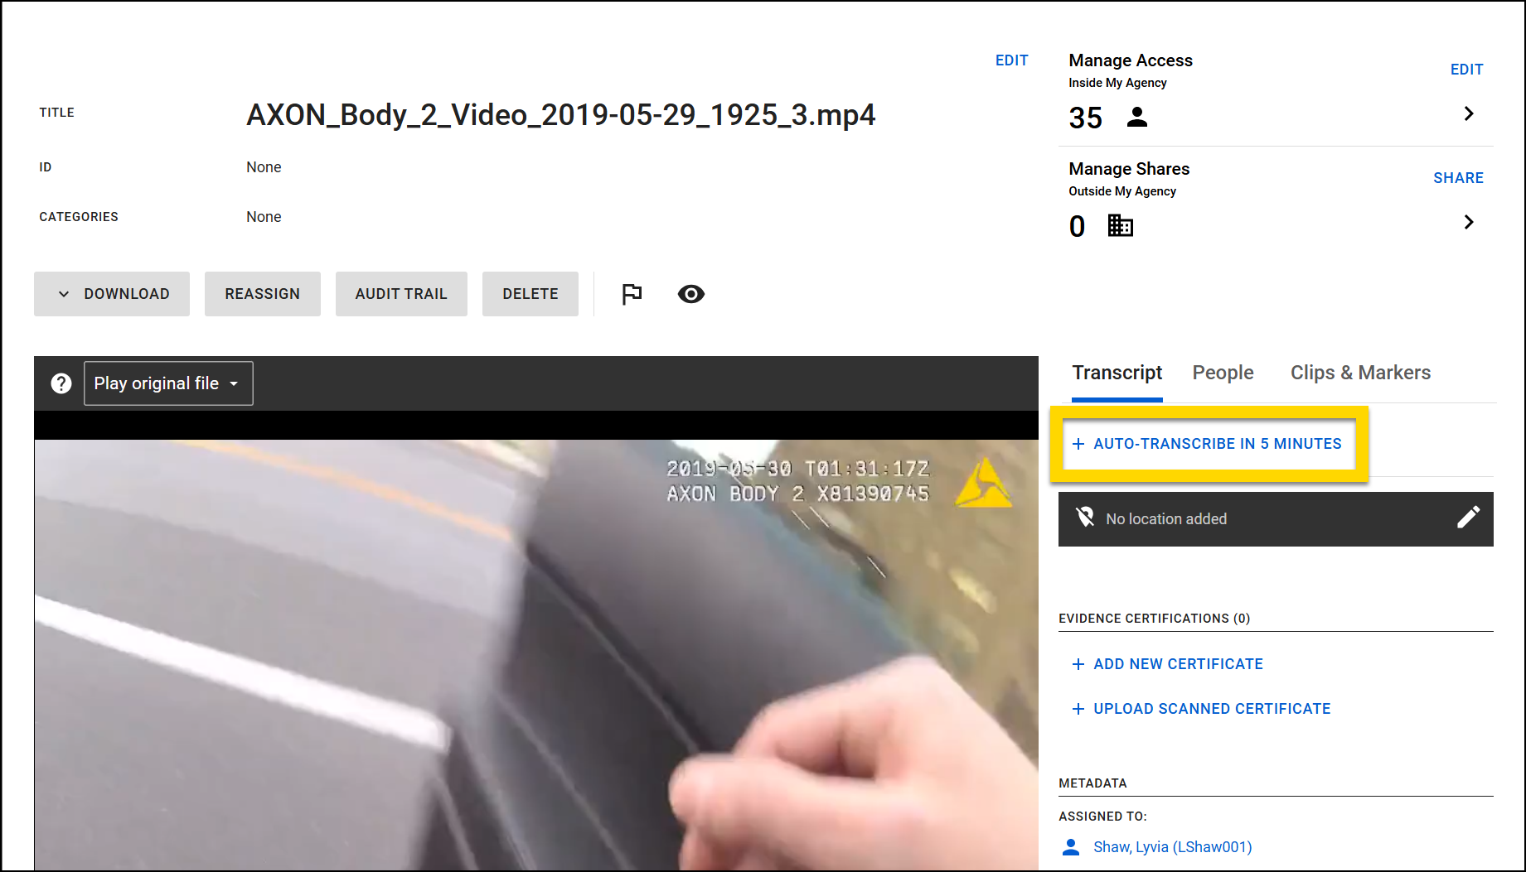Screen dimensions: 1526x872
Task: Open the Clips & Markers tab
Action: click(x=1360, y=373)
